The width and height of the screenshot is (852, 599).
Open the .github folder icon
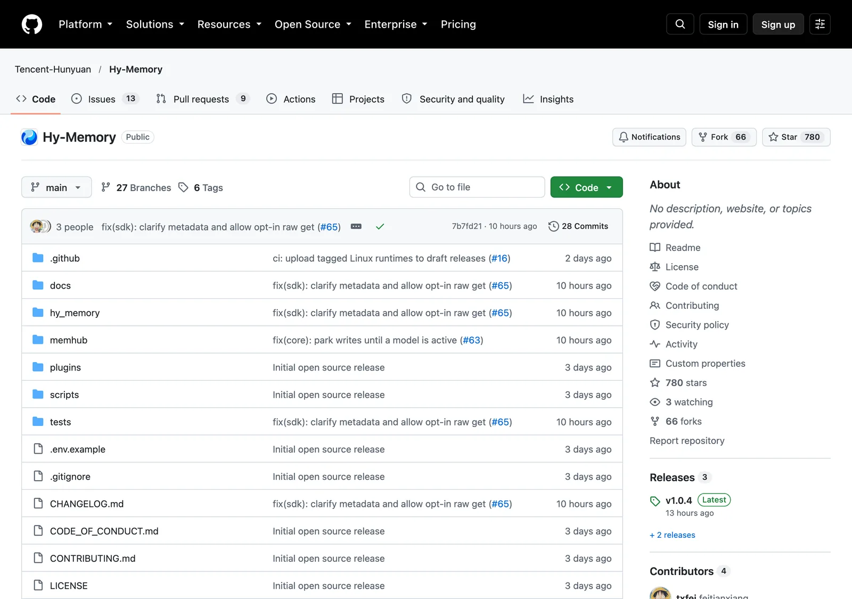pos(38,258)
